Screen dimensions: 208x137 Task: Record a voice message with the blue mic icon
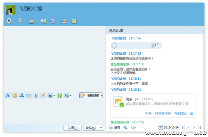[x=36, y=95]
